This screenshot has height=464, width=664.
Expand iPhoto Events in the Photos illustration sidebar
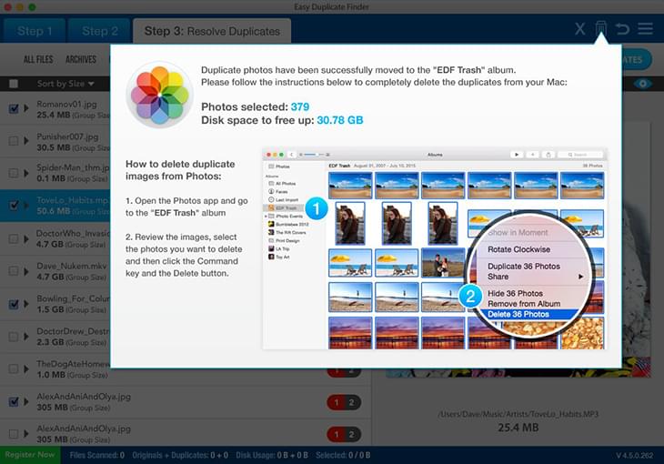click(x=266, y=217)
